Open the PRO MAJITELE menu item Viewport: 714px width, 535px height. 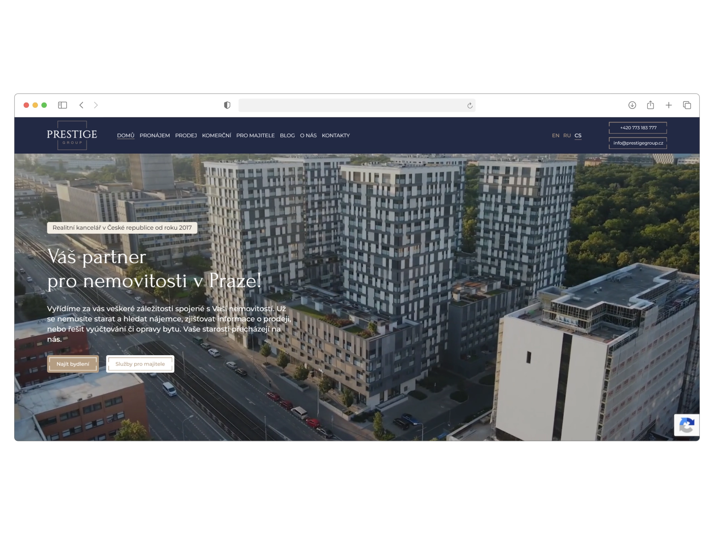tap(255, 136)
